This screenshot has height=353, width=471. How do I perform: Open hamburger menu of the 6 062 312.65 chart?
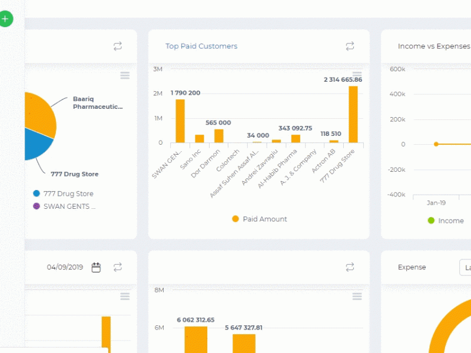(357, 297)
